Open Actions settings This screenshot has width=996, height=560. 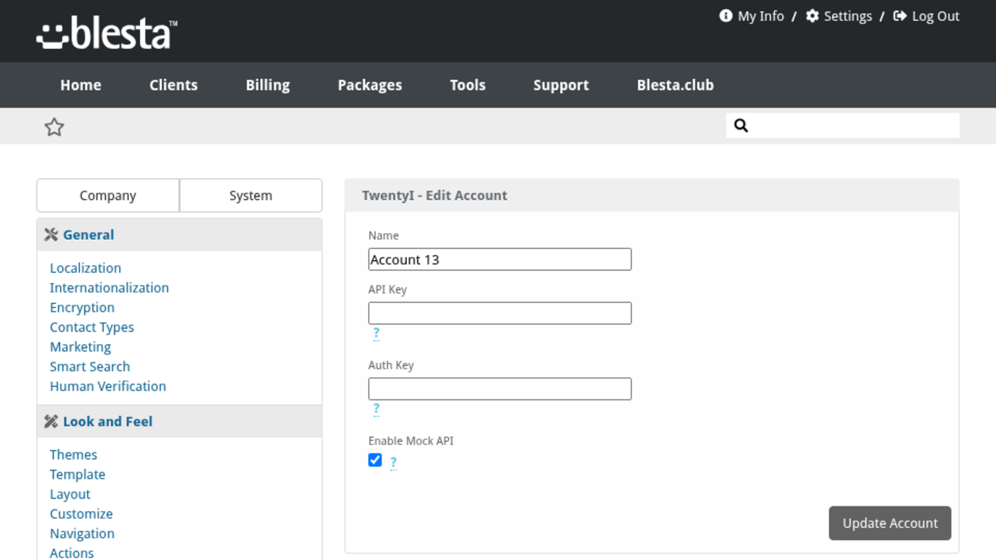pyautogui.click(x=72, y=553)
